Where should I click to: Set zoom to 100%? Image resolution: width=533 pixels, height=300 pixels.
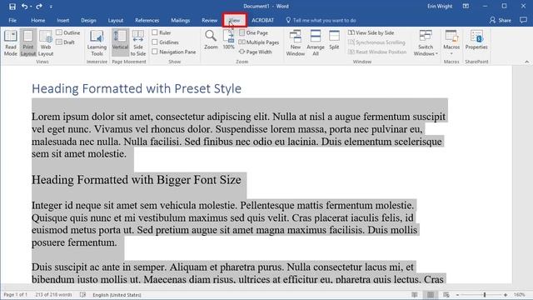[229, 39]
